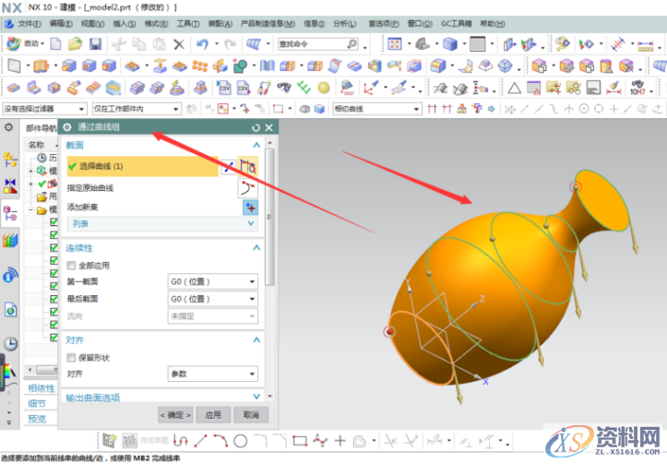Select the circle sketch tool in bottom toolbar

pos(240,441)
